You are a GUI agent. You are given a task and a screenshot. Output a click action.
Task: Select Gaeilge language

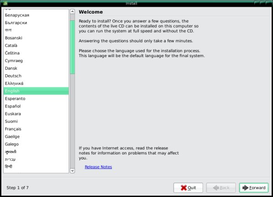(36, 136)
